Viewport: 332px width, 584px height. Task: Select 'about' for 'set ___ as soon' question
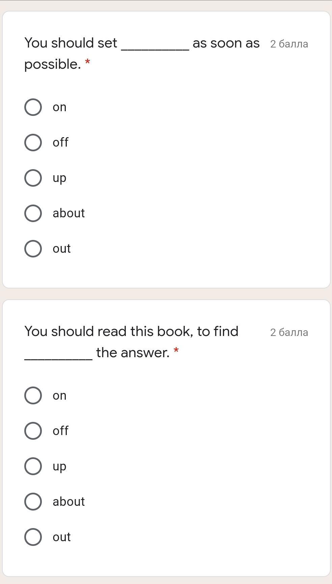coord(33,213)
